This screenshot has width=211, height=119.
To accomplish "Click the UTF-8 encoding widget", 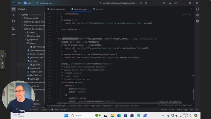I will (x=179, y=109).
